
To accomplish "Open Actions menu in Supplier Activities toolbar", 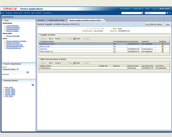I will [44, 39].
